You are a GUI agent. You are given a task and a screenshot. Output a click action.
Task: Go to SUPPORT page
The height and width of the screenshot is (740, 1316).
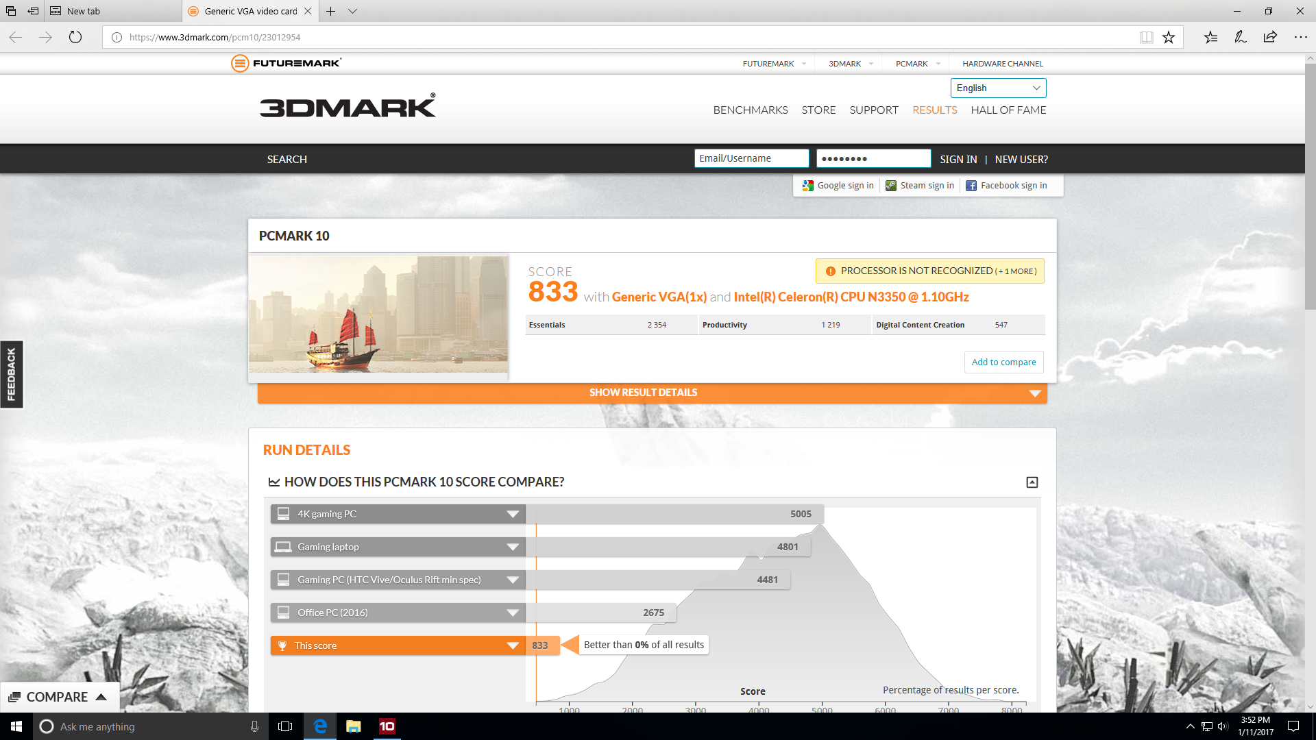point(873,110)
